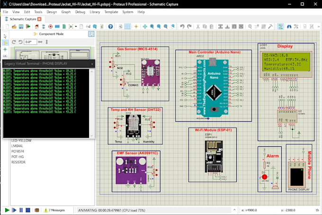322x215 pixels.
Task: Cut selection with the scissors icon
Action: click(198, 27)
